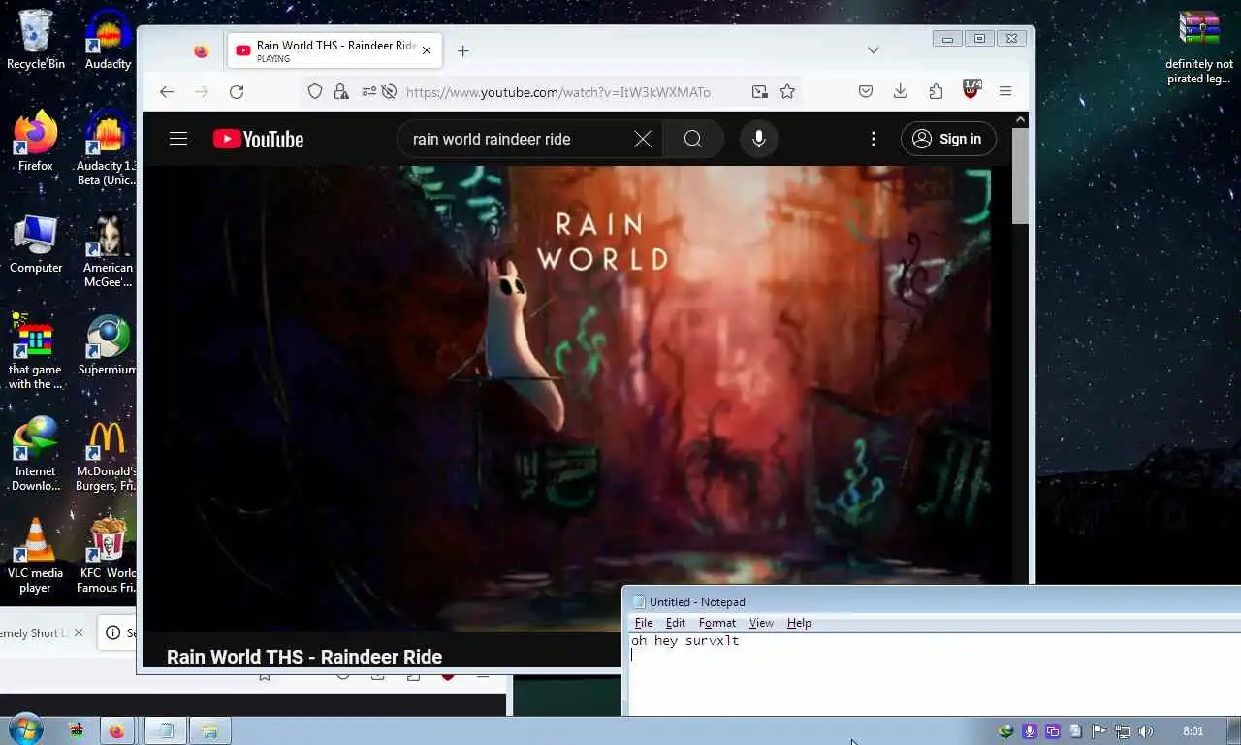
Task: Select the Audacity desktop shortcut
Action: [108, 40]
